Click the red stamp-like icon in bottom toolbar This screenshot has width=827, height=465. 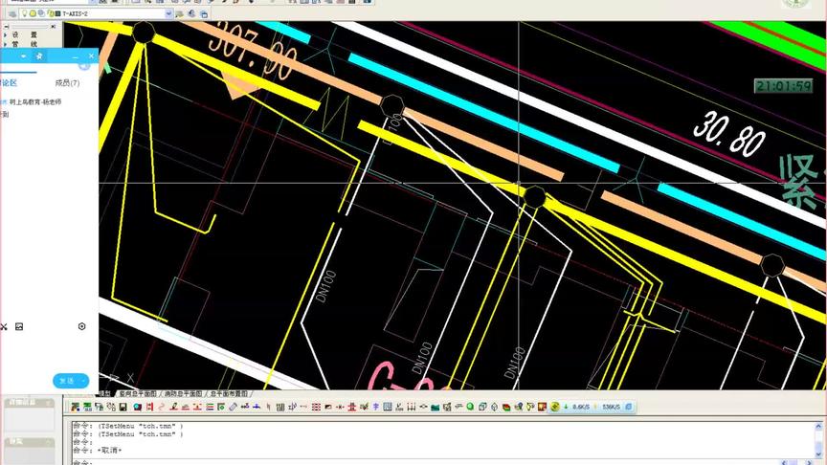click(352, 407)
